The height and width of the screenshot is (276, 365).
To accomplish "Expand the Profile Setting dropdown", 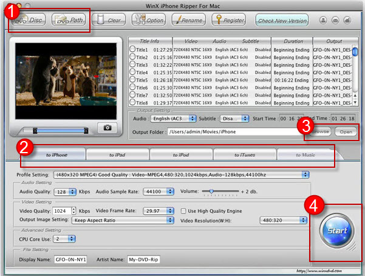I will (x=182, y=174).
